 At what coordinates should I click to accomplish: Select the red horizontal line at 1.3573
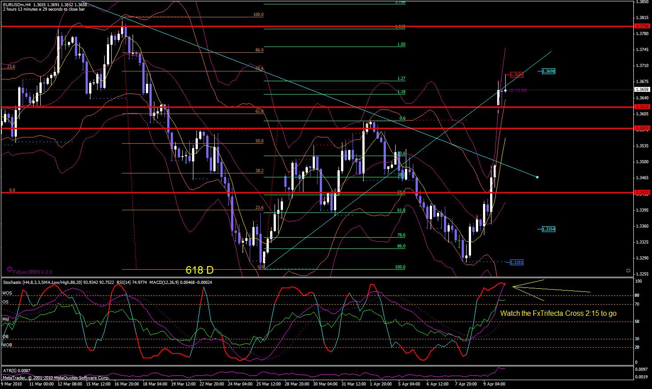tap(310, 128)
